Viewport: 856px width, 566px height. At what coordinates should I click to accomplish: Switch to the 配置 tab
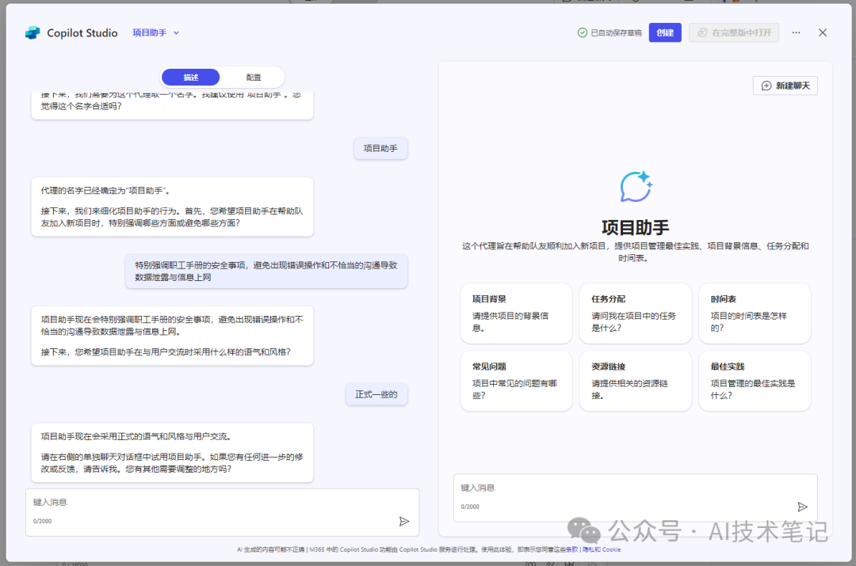click(254, 78)
